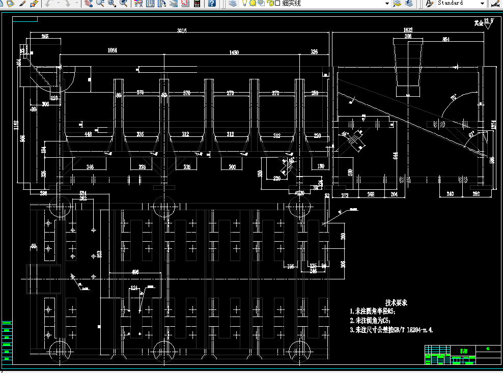Launch the QuickCalc calculator
Viewport: 503px width, 373px height.
pyautogui.click(x=197, y=3)
